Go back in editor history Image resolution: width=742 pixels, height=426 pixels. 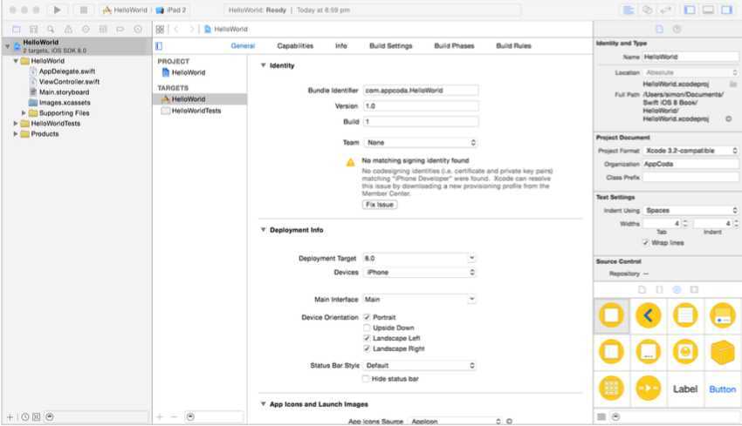tap(176, 30)
